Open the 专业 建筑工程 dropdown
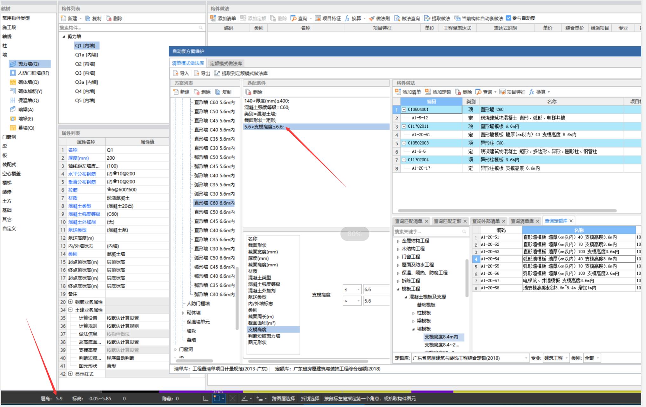Viewport: 646px width, 407px height. coord(556,358)
